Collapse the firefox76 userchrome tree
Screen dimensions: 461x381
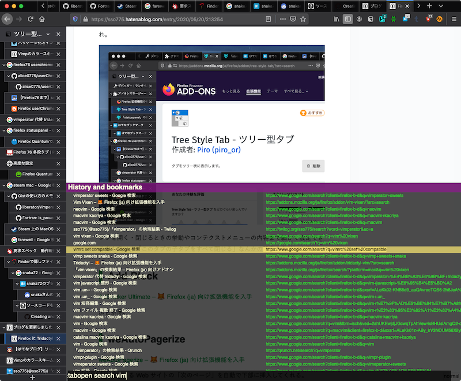tap(4, 65)
